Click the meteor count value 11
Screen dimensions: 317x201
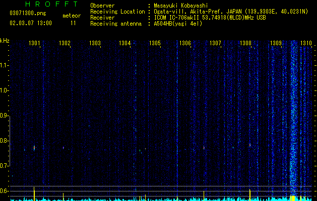pyautogui.click(x=73, y=23)
